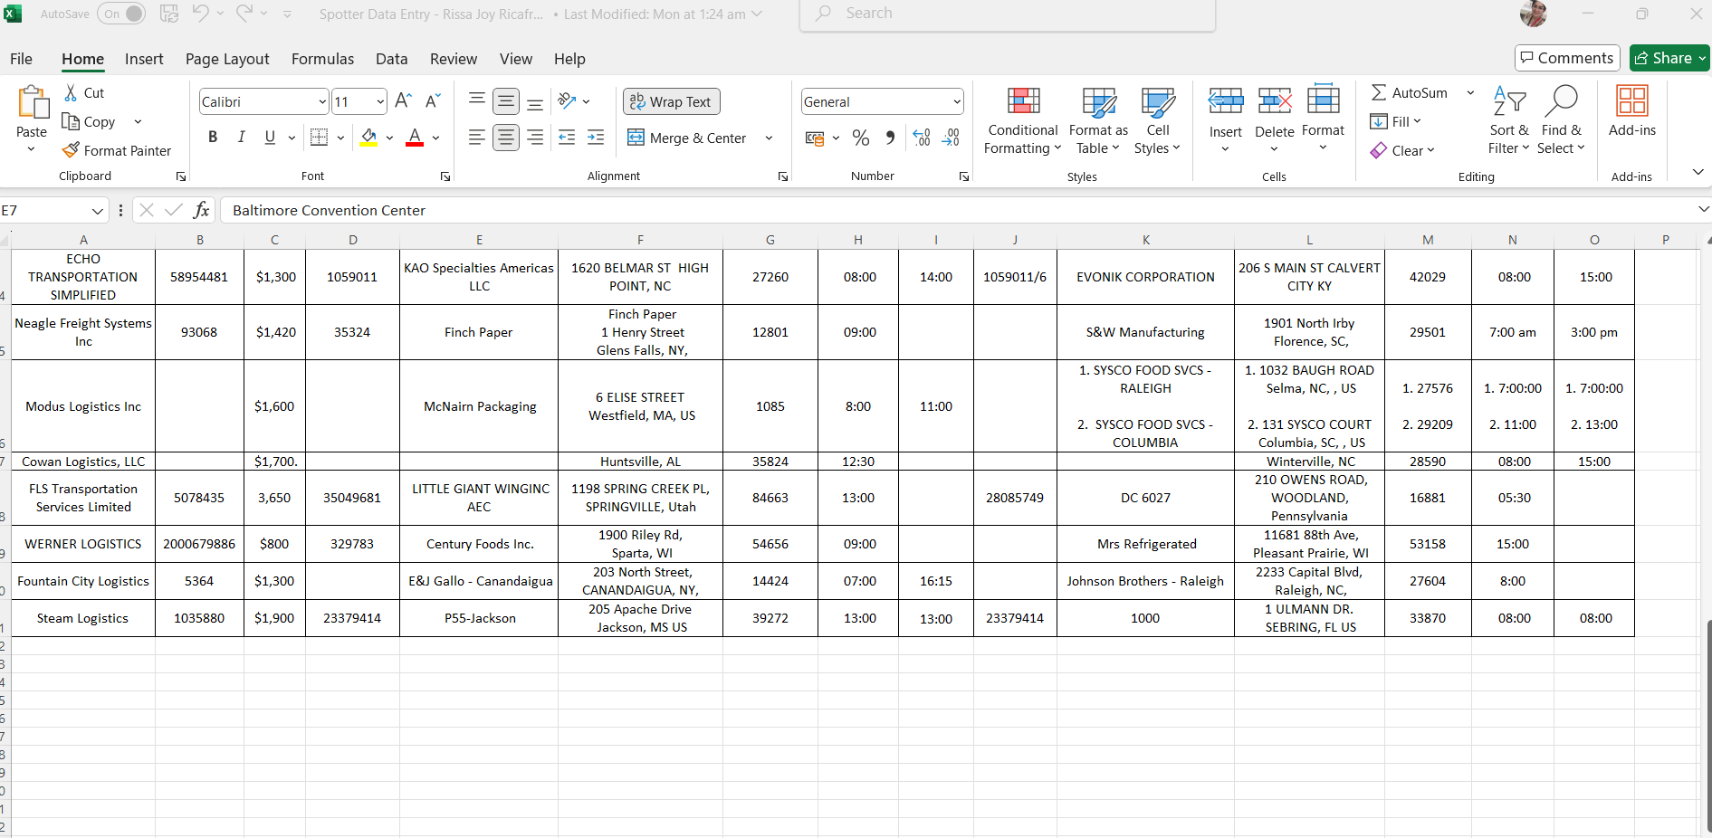This screenshot has width=1712, height=838.
Task: Open the Font Color dropdown arrow
Action: coord(435,138)
